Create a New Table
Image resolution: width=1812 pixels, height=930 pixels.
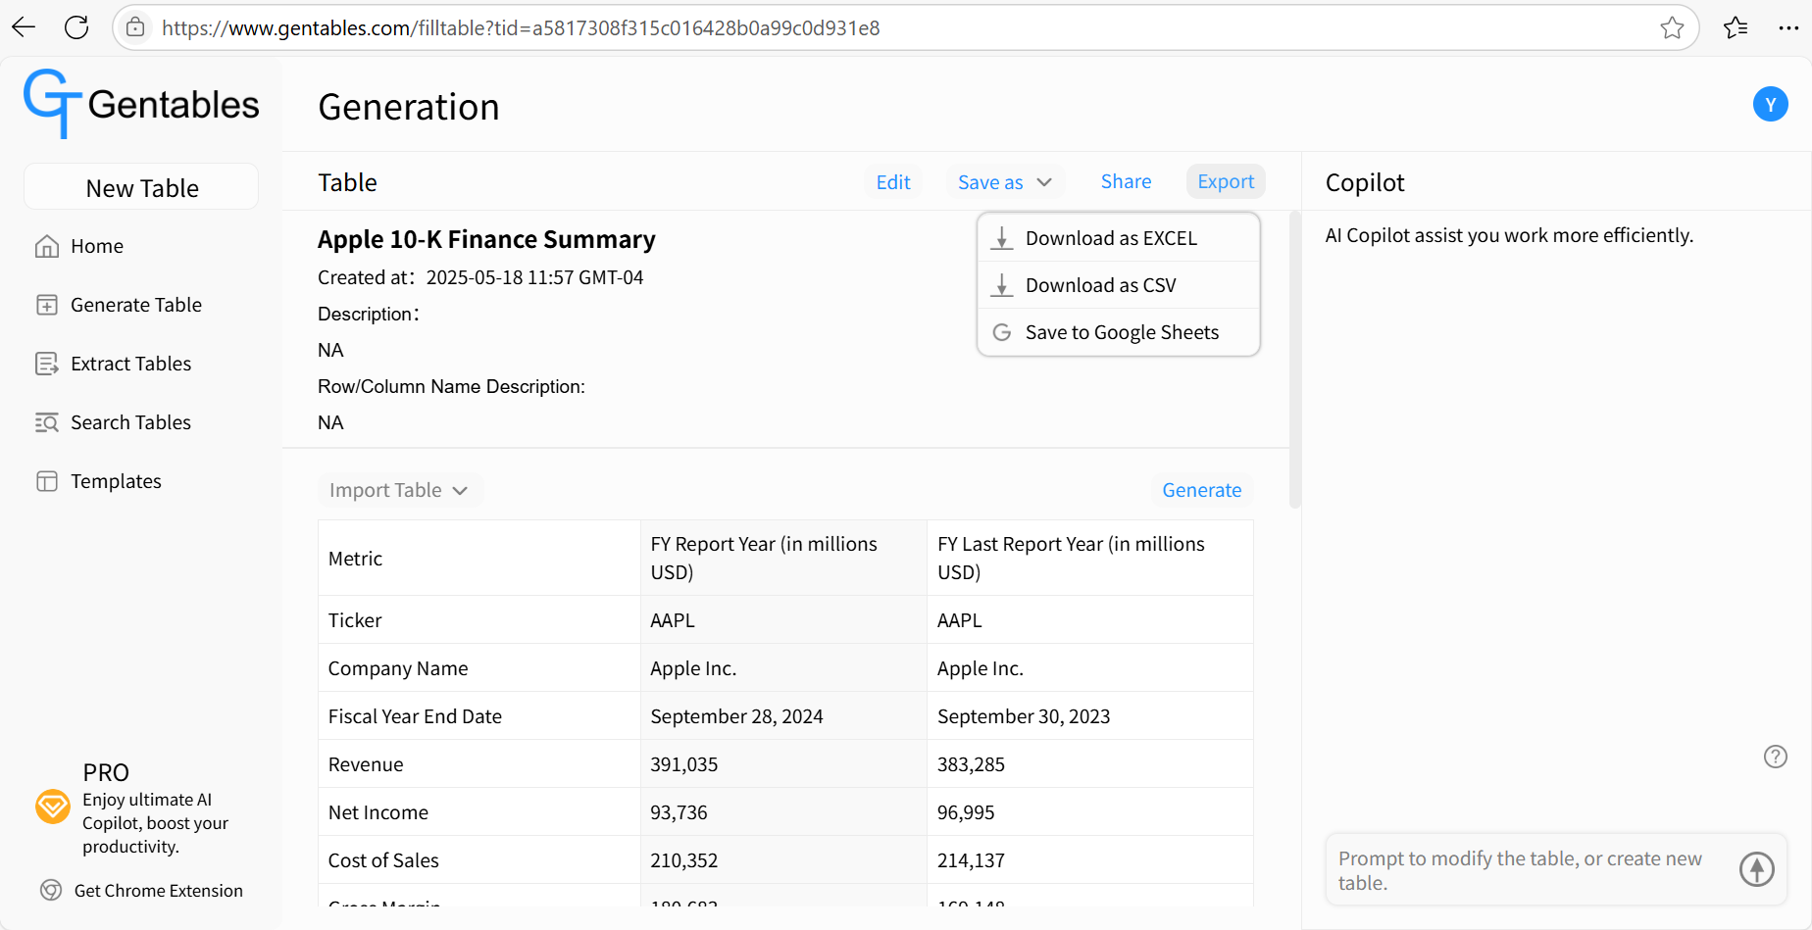pyautogui.click(x=141, y=187)
